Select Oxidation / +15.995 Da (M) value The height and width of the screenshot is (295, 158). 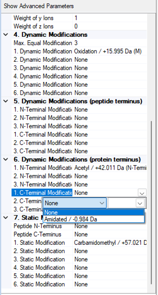108,52
